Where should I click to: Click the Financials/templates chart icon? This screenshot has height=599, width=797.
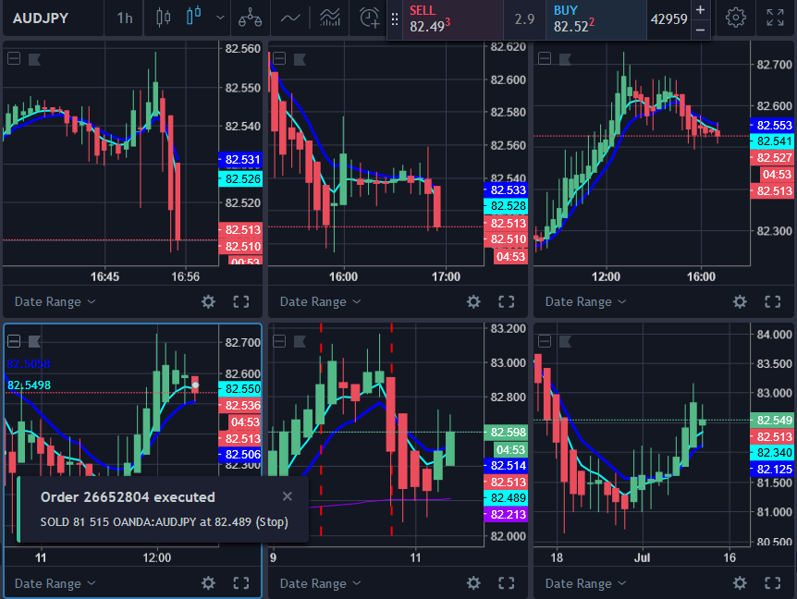pyautogui.click(x=330, y=18)
